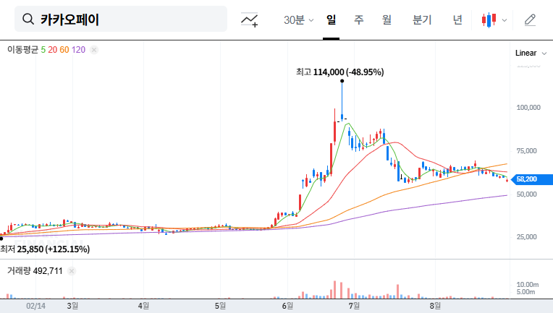Click the search magnifier icon
This screenshot has width=553, height=313.
pos(28,19)
